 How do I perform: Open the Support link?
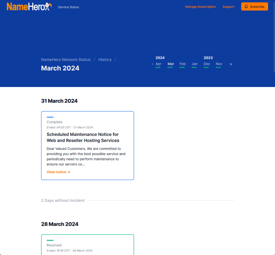[x=228, y=7]
